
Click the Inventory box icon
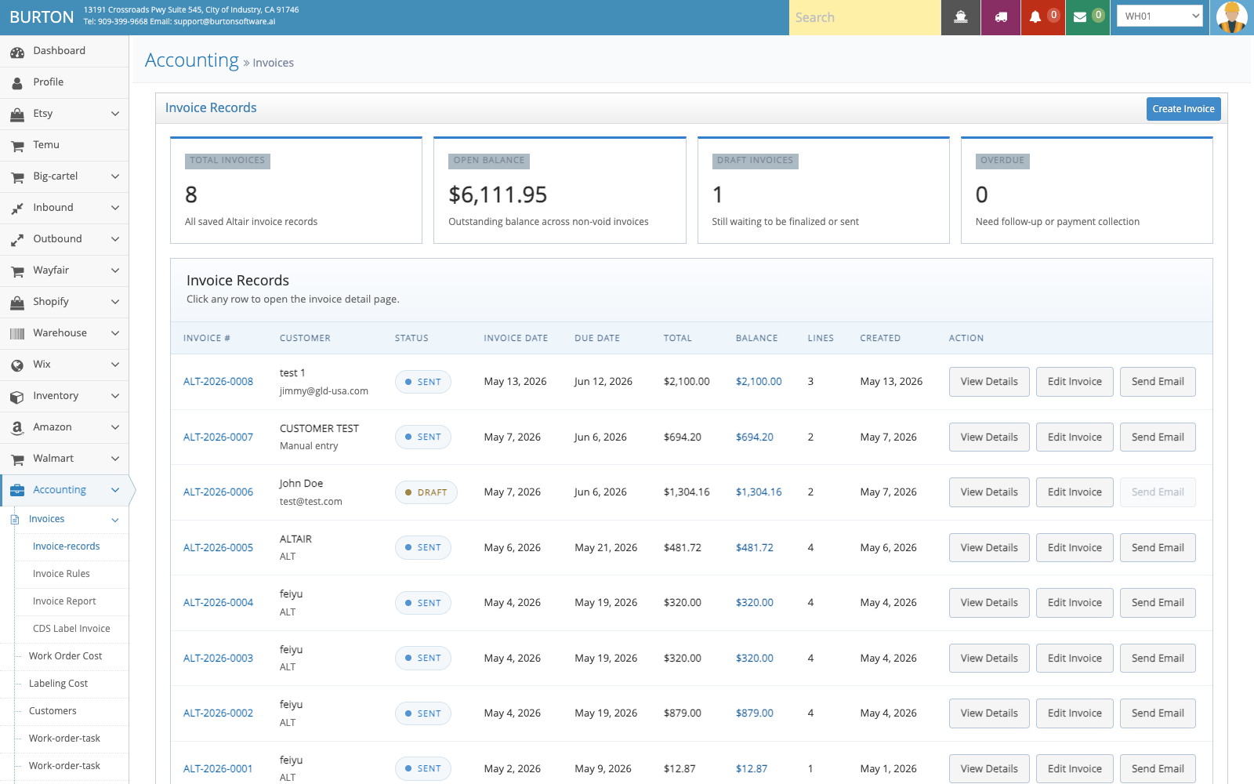17,397
